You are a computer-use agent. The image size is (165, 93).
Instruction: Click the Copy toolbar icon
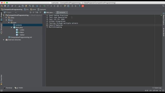click(x=23, y=6)
